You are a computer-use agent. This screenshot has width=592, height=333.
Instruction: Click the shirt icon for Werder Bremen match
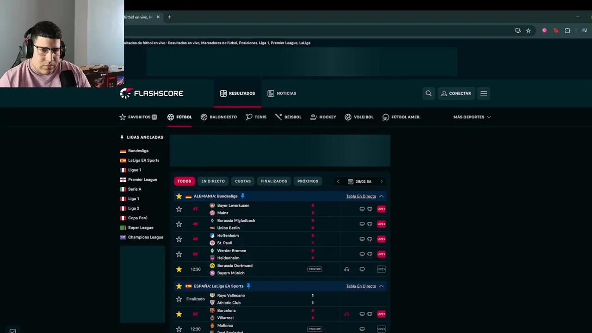(370, 254)
